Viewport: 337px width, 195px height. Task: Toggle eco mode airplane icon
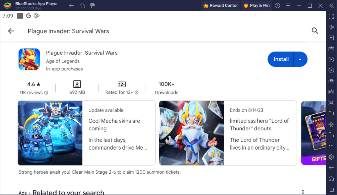click(331, 124)
